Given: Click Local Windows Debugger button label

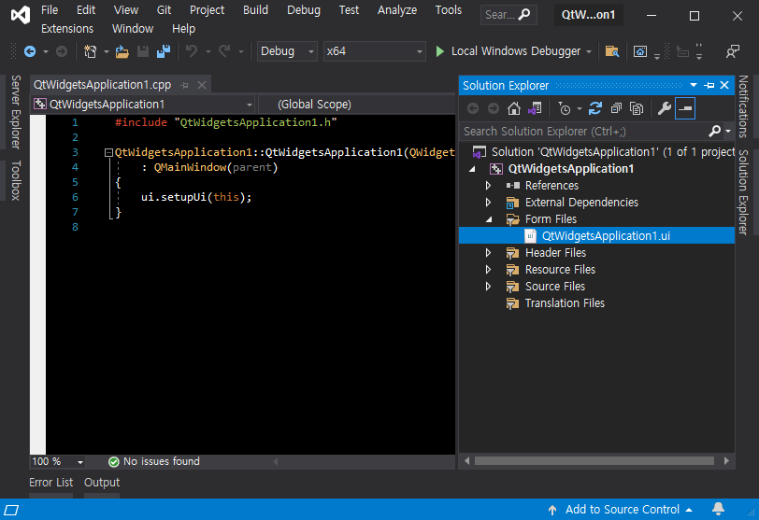Looking at the screenshot, I should (x=516, y=51).
